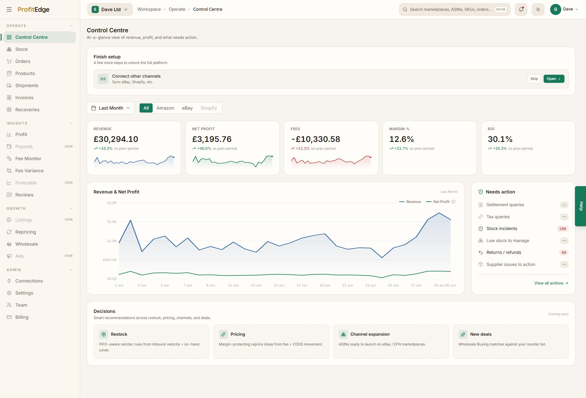
Task: Toggle the Net Profit series in legend
Action: click(x=438, y=202)
